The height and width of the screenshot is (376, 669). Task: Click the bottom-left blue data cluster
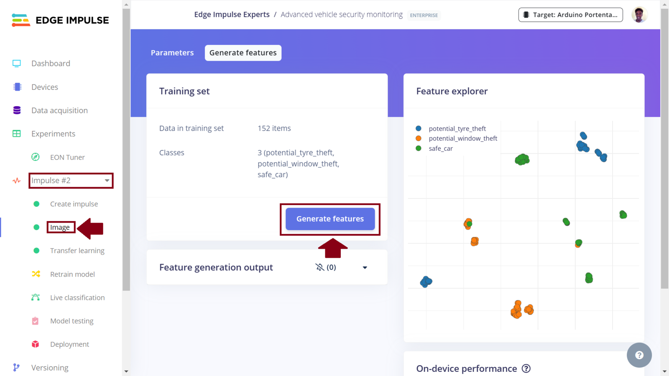click(426, 282)
